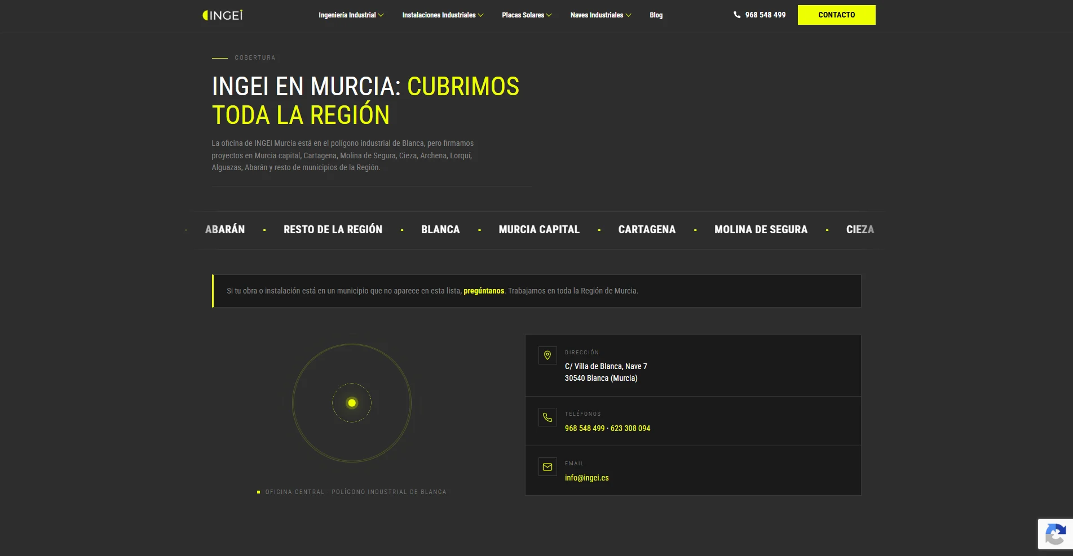
Task: Expand the Naves Industriales chevron
Action: coord(629,15)
